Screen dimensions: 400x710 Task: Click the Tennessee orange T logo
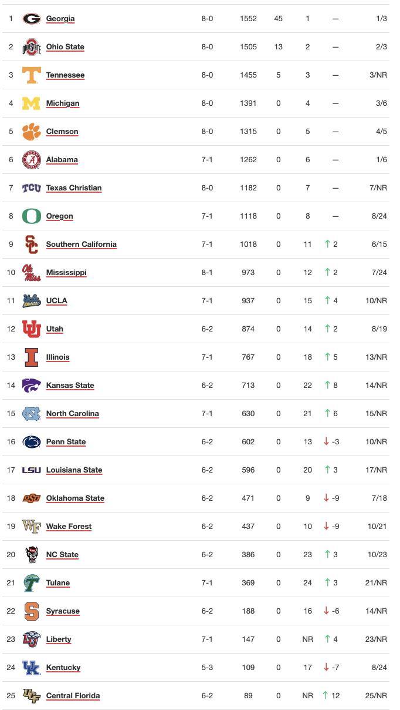click(31, 75)
